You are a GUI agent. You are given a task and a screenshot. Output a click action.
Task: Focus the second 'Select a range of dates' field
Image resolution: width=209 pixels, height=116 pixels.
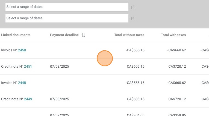pos(67,18)
